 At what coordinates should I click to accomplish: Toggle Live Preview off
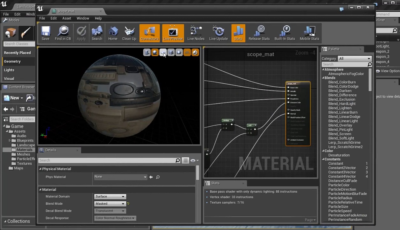click(173, 33)
